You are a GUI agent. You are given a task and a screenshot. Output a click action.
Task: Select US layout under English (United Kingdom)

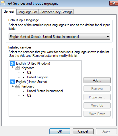click(x=29, y=73)
